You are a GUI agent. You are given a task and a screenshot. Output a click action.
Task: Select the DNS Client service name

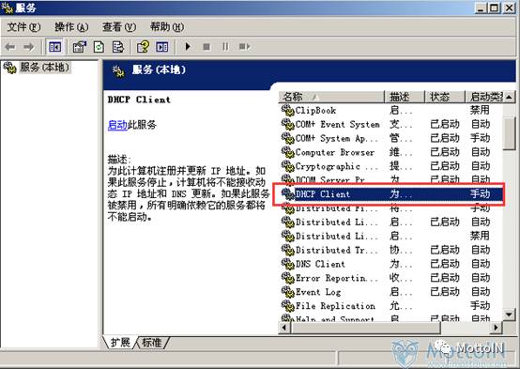(x=320, y=264)
